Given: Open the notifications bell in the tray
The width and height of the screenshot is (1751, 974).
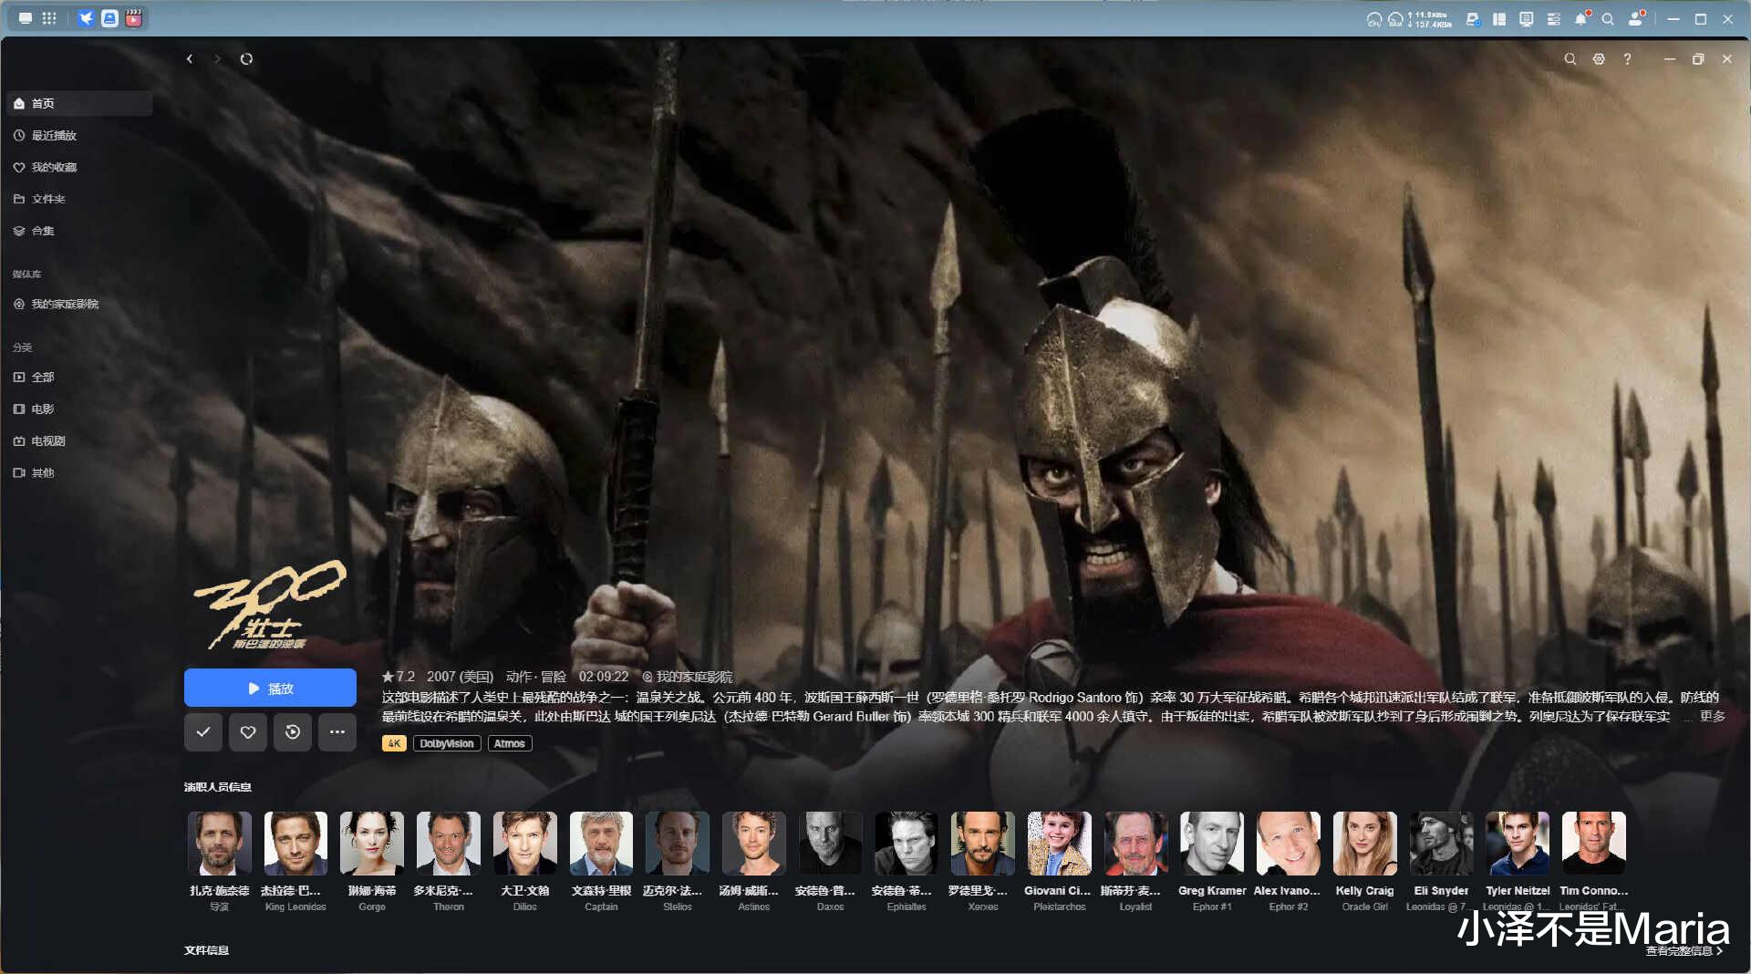Looking at the screenshot, I should pos(1581,19).
